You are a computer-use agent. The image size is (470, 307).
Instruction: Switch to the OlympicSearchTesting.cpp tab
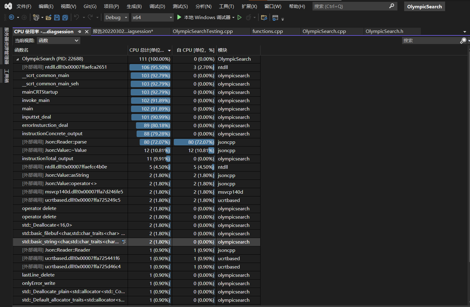pos(203,31)
